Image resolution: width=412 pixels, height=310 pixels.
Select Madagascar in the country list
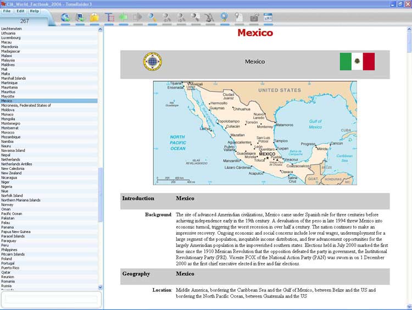(10, 51)
